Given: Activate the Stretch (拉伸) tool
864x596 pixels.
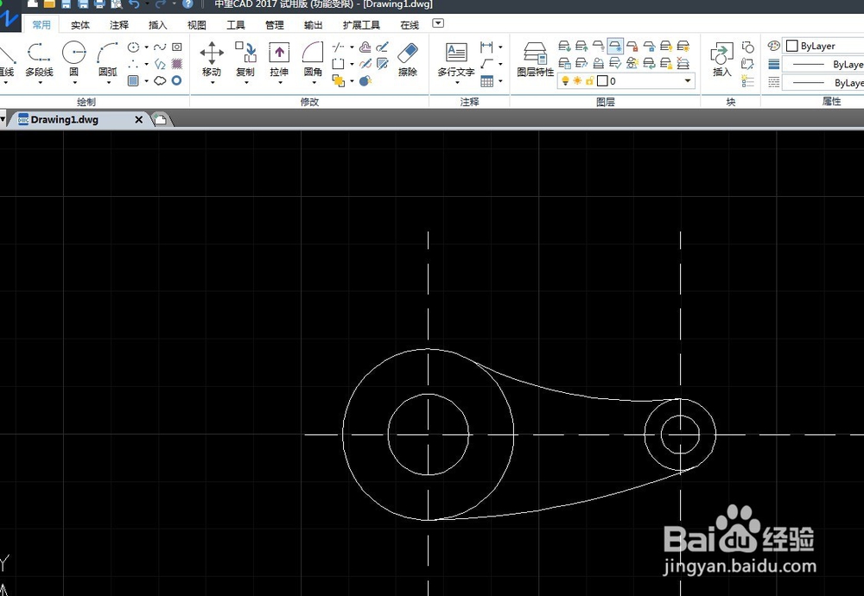Looking at the screenshot, I should pos(279,59).
